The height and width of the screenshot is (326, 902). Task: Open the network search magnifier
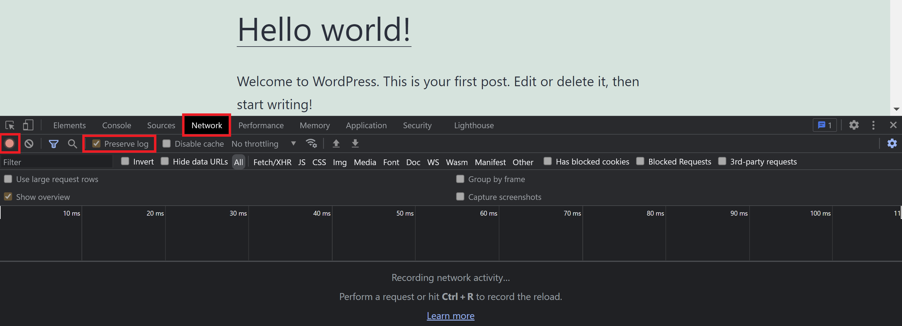point(72,144)
